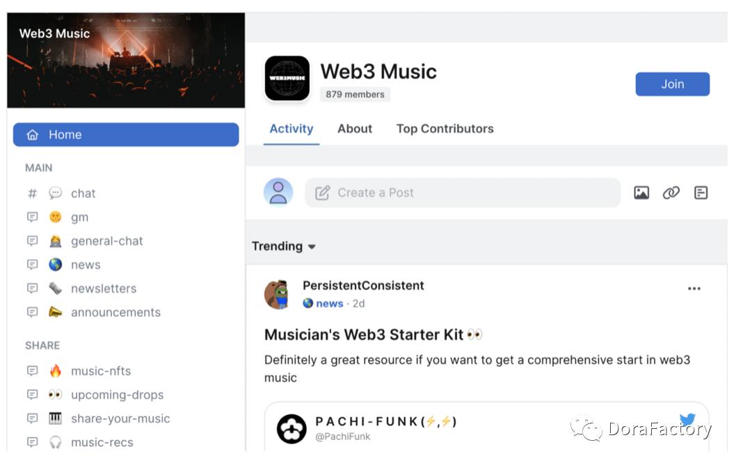Click the Home icon in the sidebar
Viewport: 736px width, 463px height.
[x=33, y=134]
